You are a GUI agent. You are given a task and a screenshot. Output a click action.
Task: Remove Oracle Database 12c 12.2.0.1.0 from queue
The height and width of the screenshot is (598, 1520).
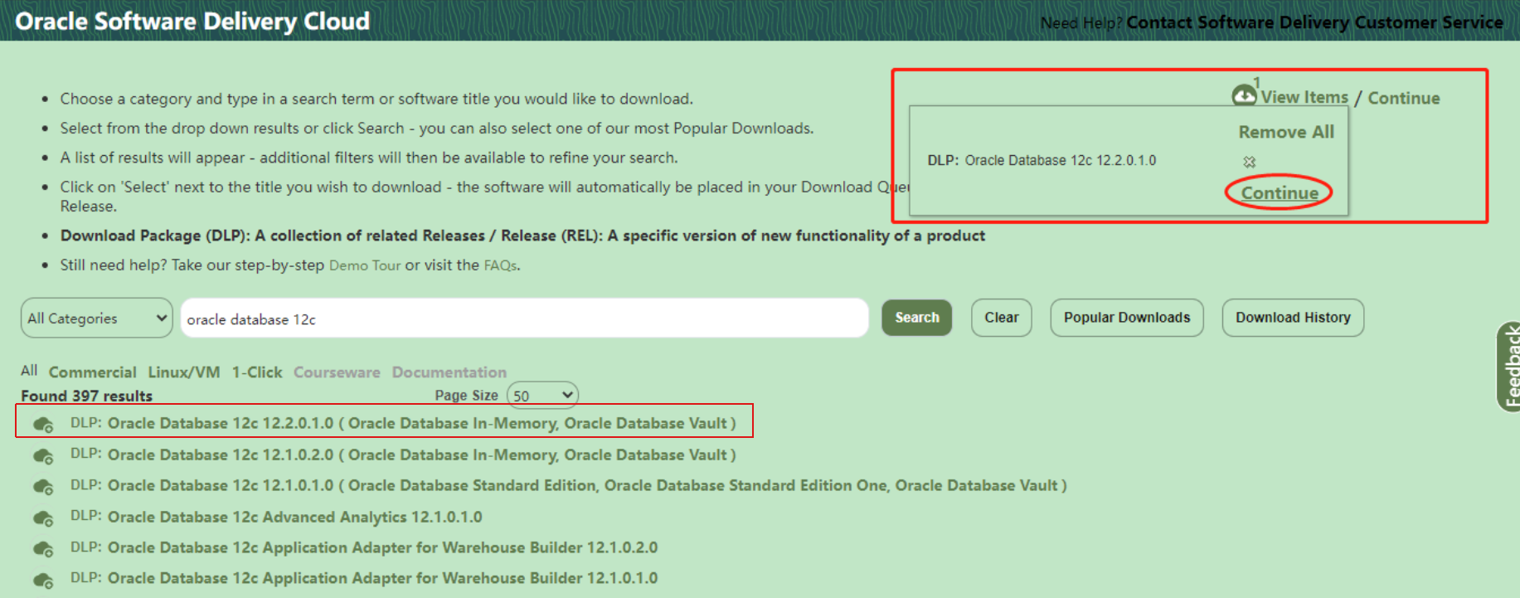[1250, 162]
